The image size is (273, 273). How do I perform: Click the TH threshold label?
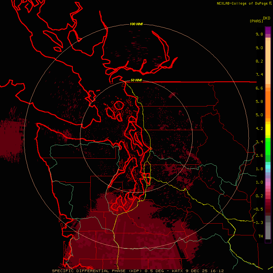point(261,236)
